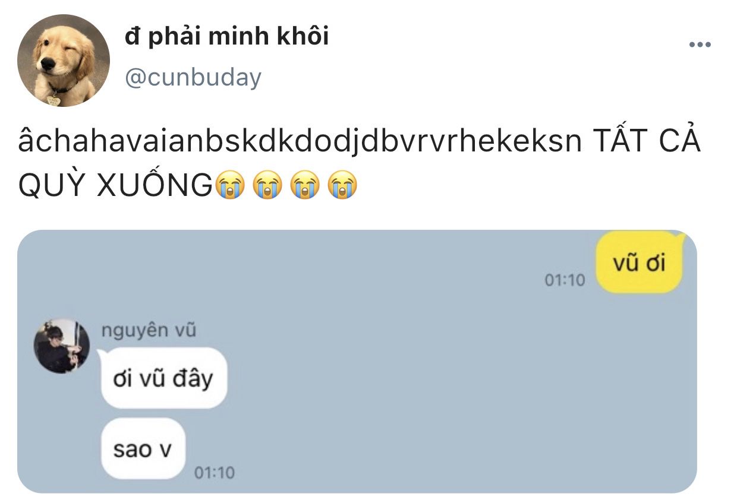Click the last crying emoji in tweet
Image resolution: width=737 pixels, height=500 pixels.
(x=342, y=185)
